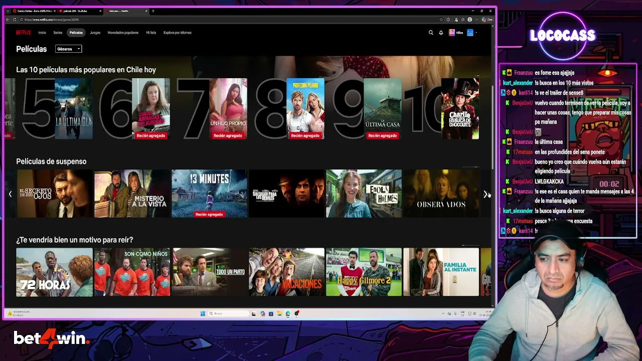Open the Series menu item

(58, 33)
